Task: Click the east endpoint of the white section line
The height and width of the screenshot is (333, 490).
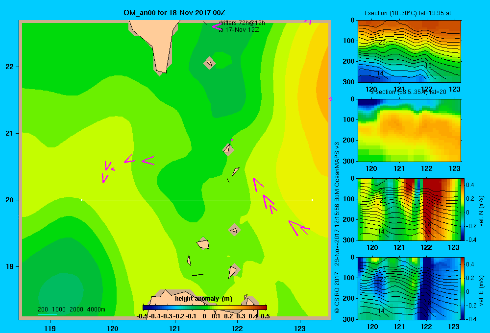Action: coord(313,200)
